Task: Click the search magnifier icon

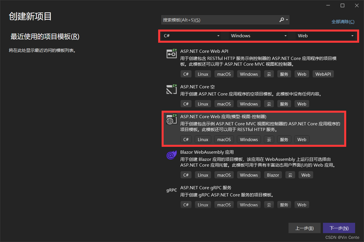Action: pos(282,20)
